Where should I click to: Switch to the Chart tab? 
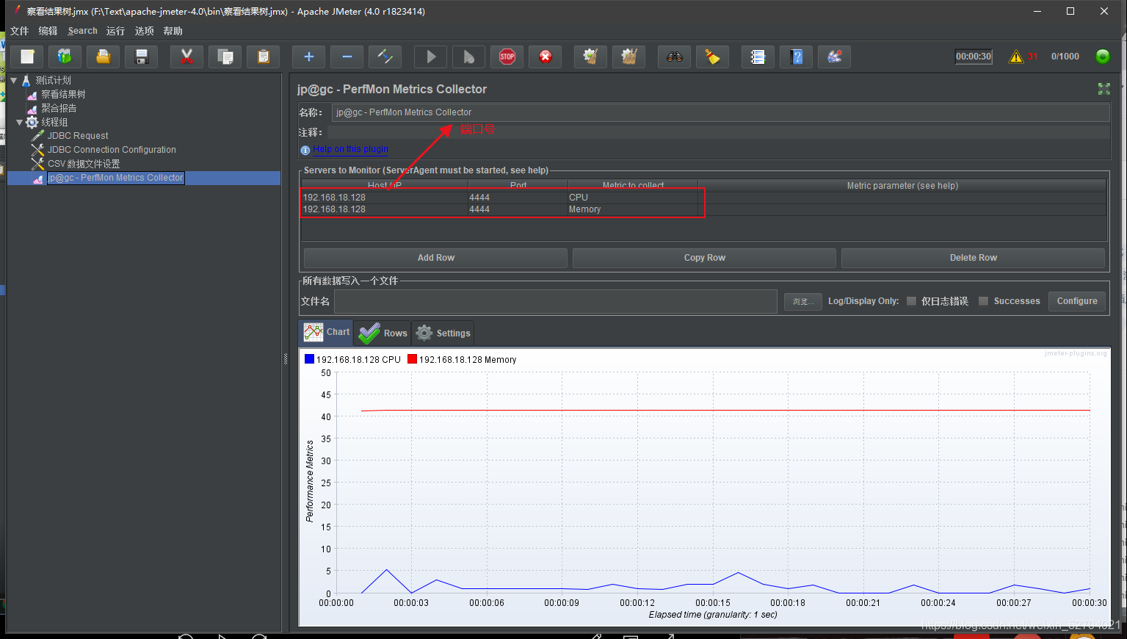326,332
